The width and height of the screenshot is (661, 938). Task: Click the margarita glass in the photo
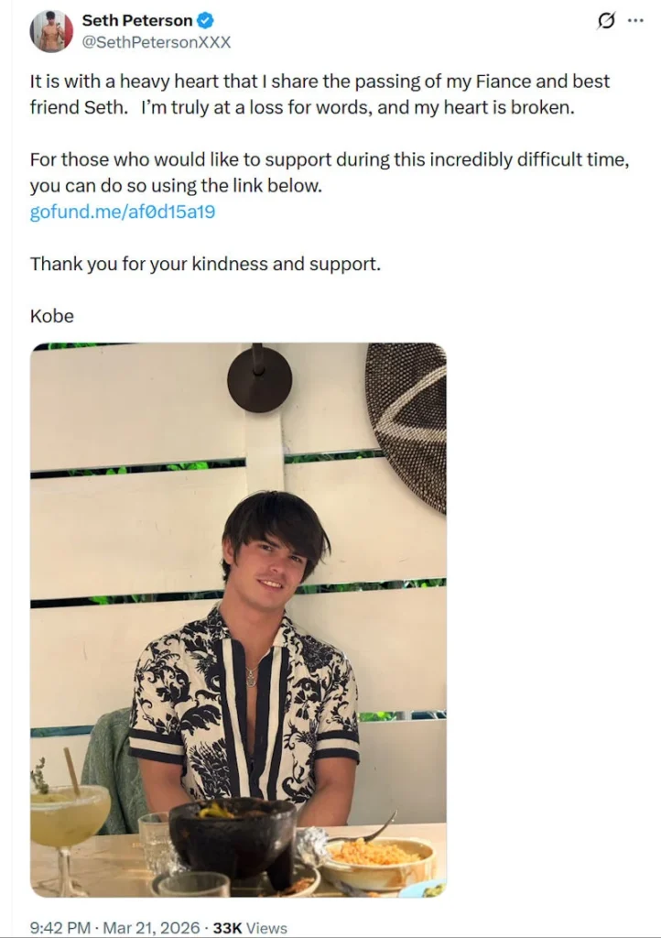pyautogui.click(x=69, y=818)
